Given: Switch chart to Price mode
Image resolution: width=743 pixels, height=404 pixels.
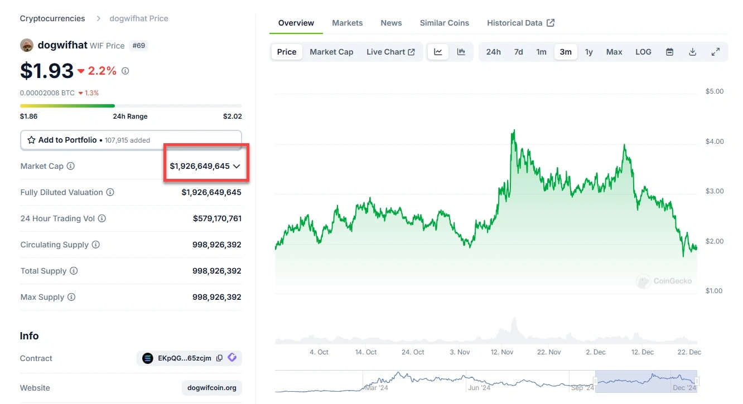Looking at the screenshot, I should point(287,52).
